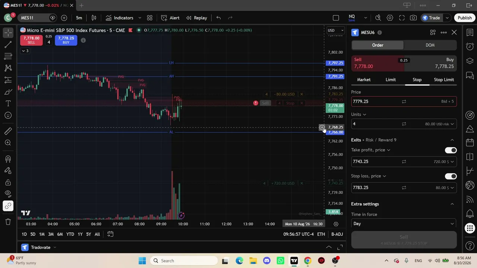Select the YTD time range
The width and height of the screenshot is (477, 268).
click(x=70, y=234)
